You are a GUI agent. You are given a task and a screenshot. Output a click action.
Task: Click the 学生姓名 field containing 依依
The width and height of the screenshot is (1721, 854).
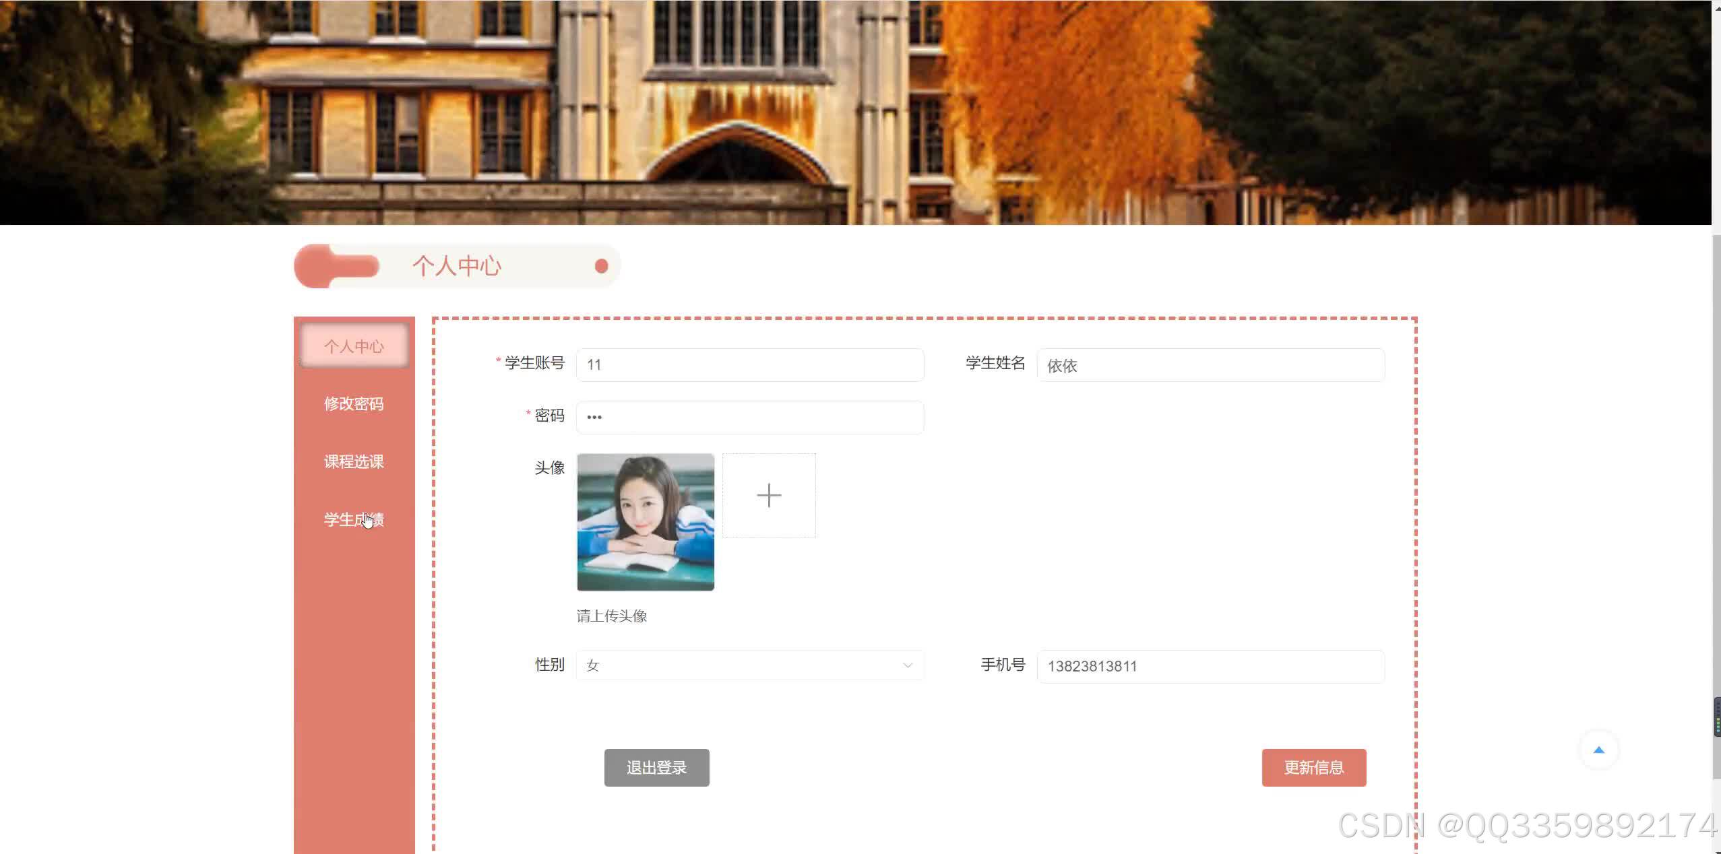pos(1210,365)
